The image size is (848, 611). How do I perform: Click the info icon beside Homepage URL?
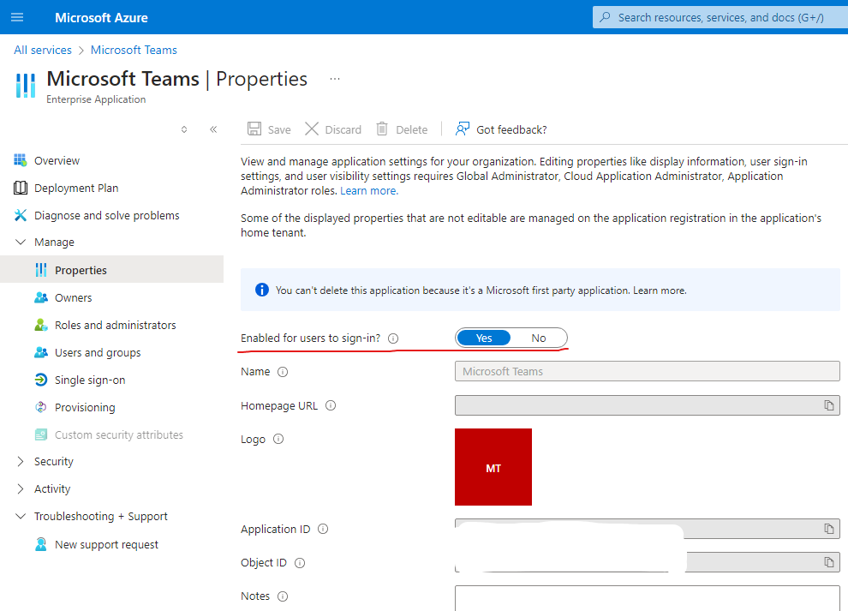click(x=331, y=405)
